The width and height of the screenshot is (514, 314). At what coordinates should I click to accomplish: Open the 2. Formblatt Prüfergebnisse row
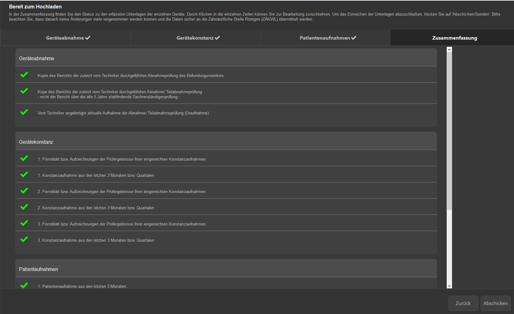point(121,191)
